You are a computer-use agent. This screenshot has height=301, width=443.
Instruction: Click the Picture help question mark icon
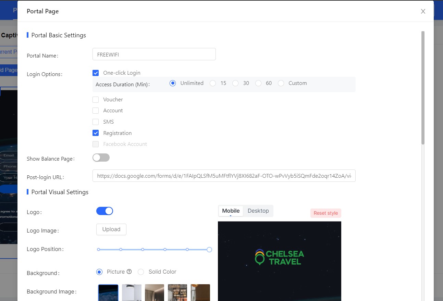129,272
